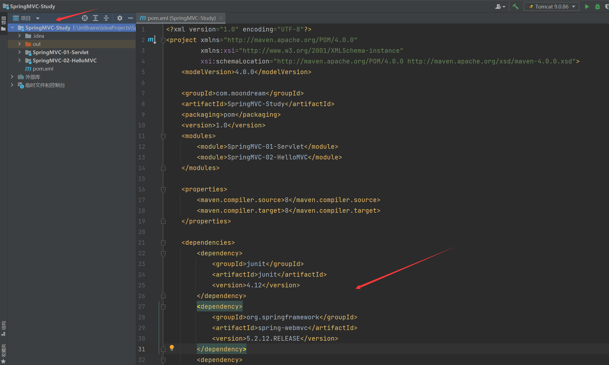Start debugging with the bug icon

[598, 7]
